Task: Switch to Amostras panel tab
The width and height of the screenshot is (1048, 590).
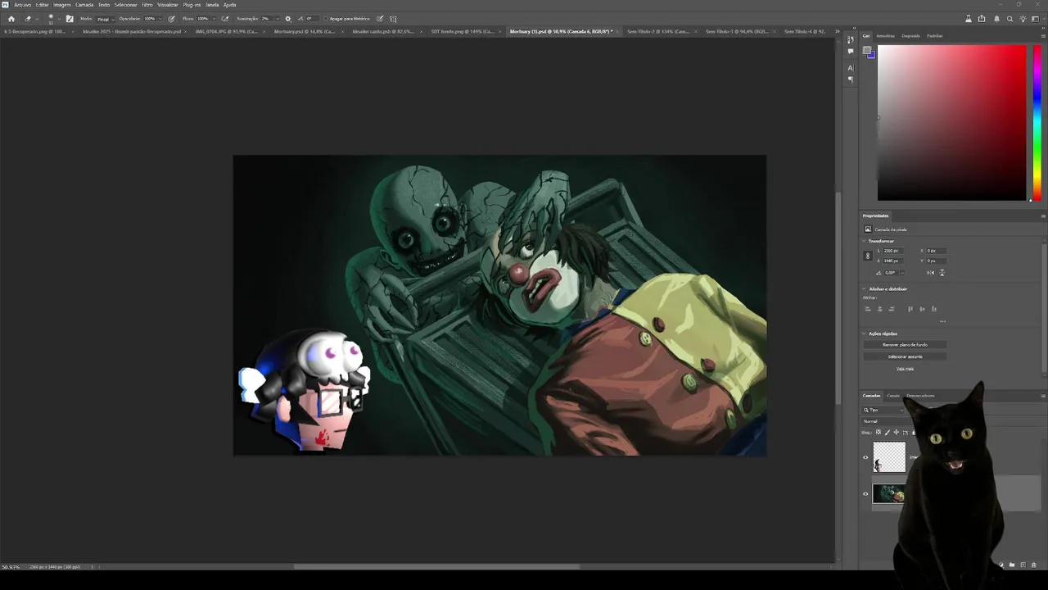Action: pyautogui.click(x=885, y=36)
